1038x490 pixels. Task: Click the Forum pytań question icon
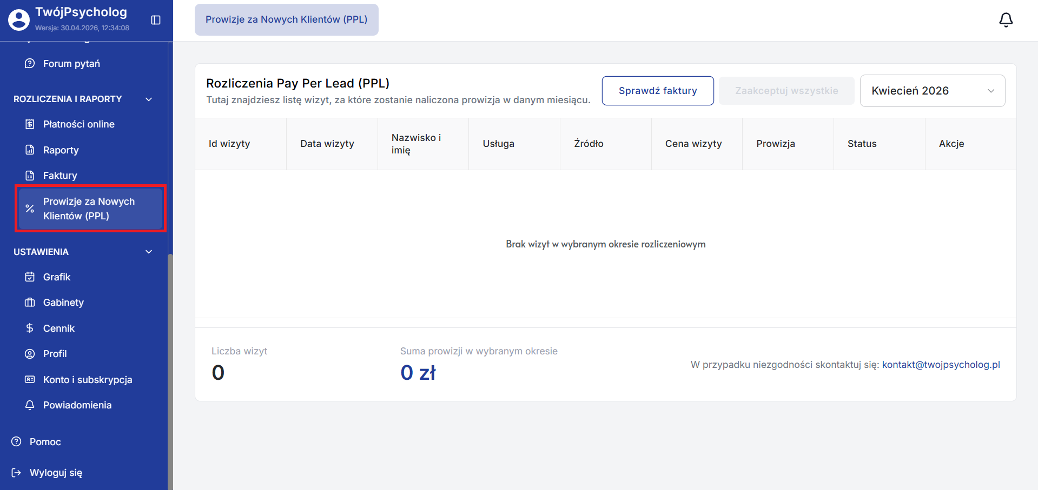(x=30, y=64)
